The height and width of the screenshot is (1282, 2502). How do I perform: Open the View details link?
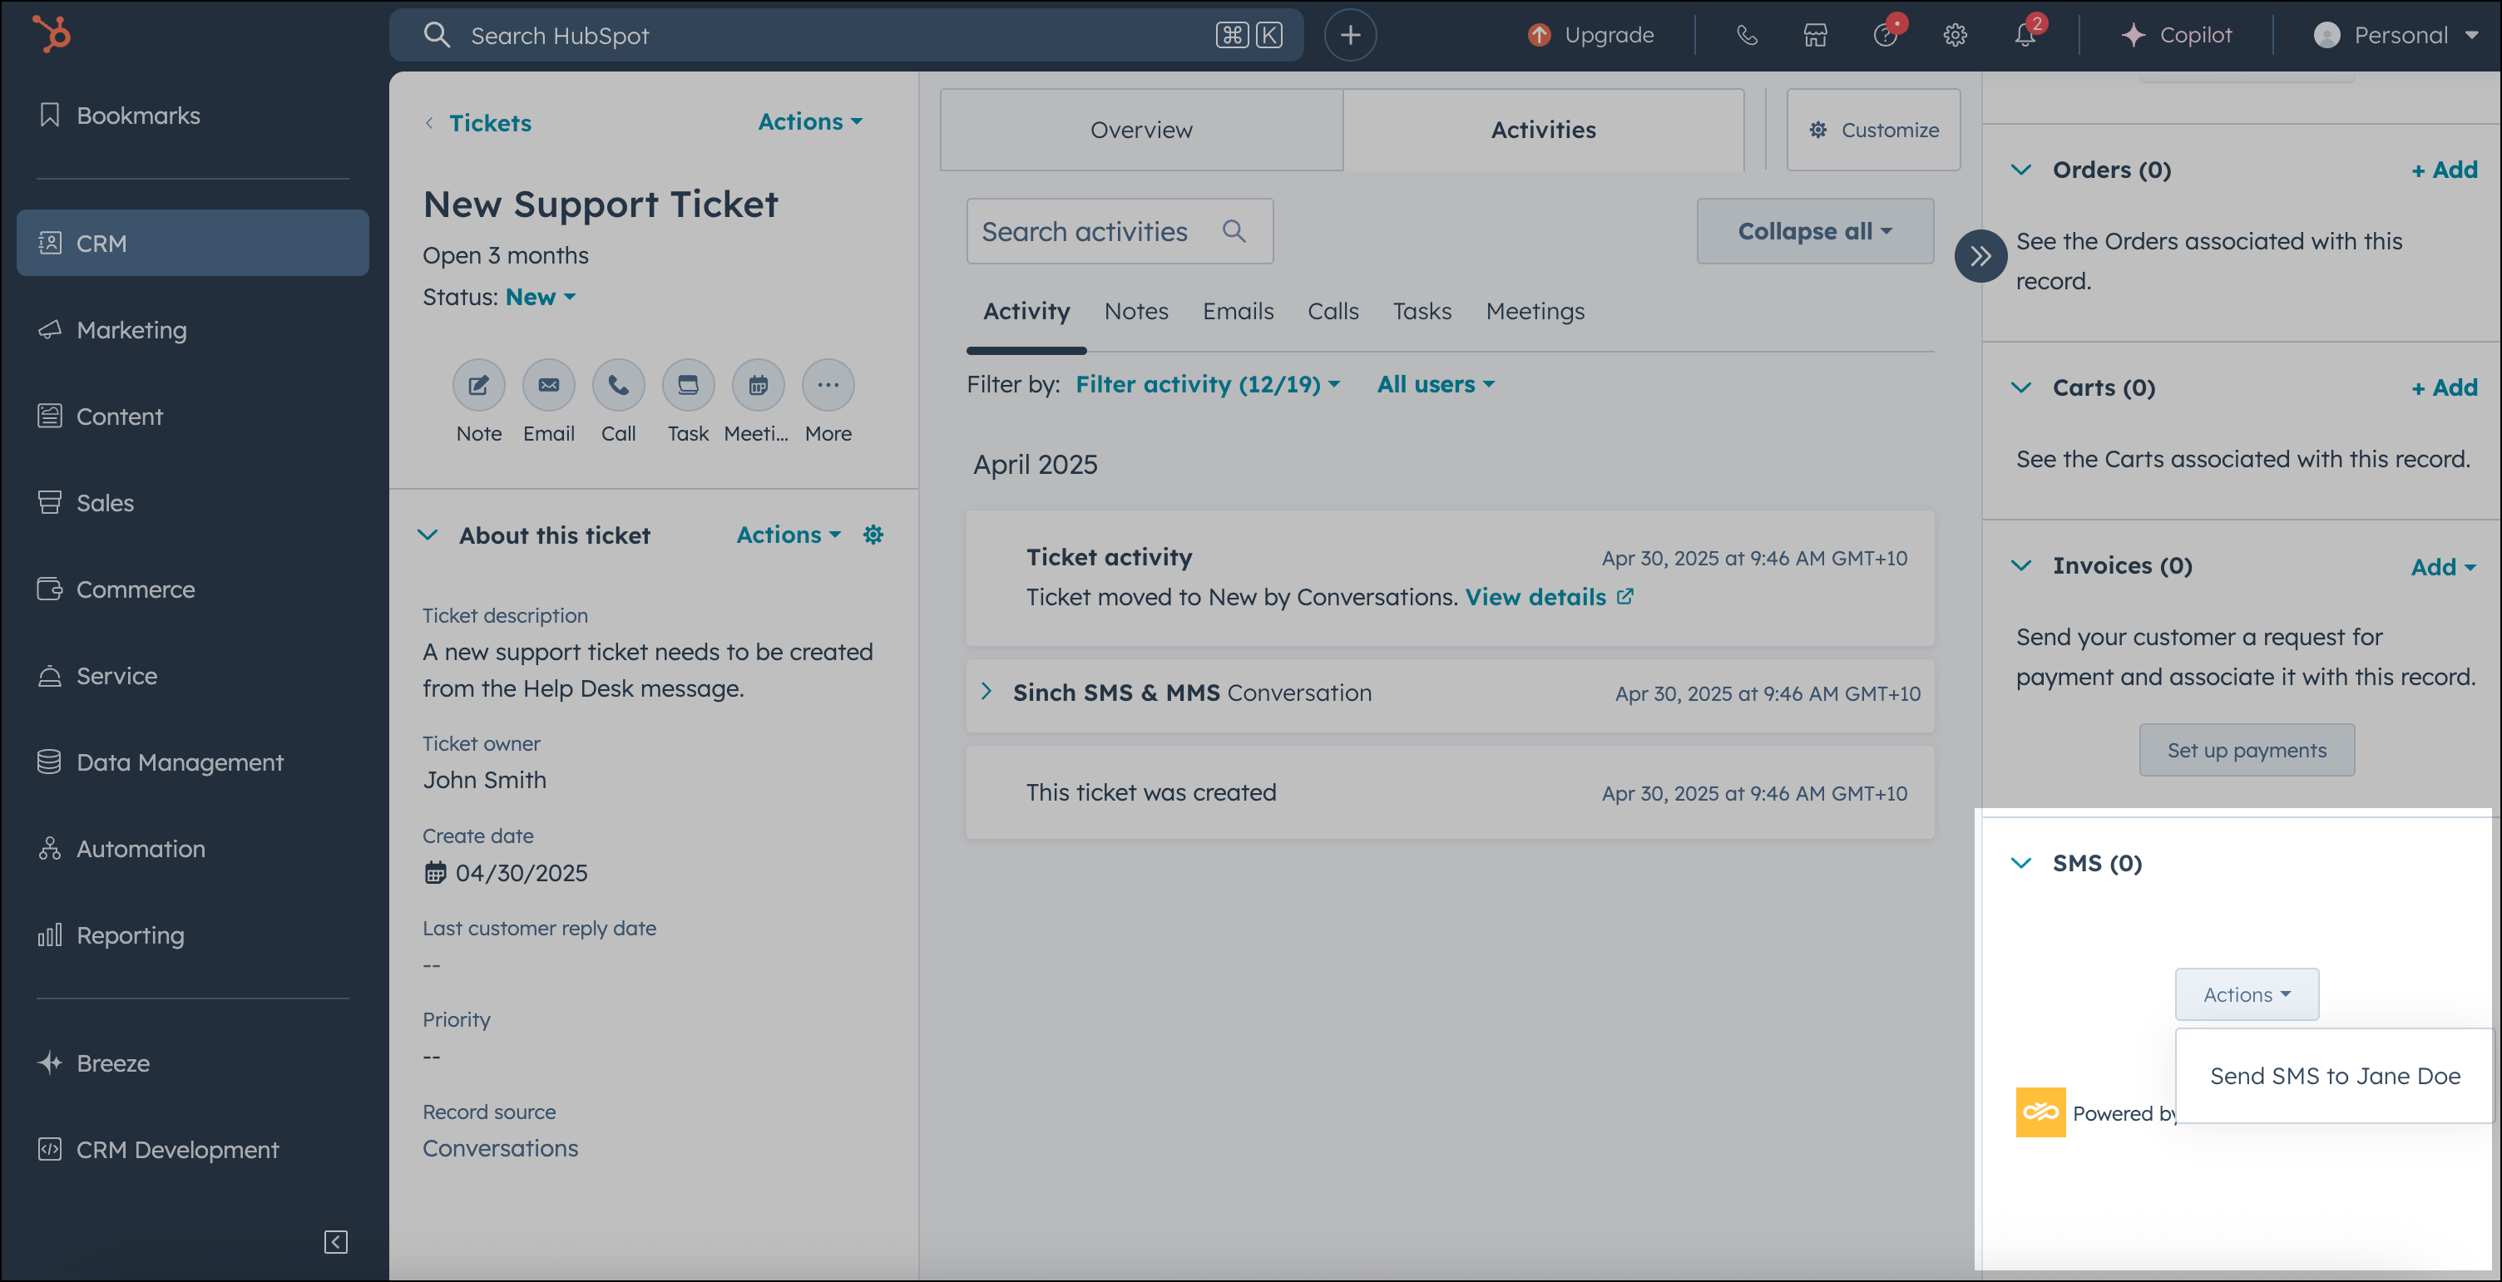point(1535,597)
